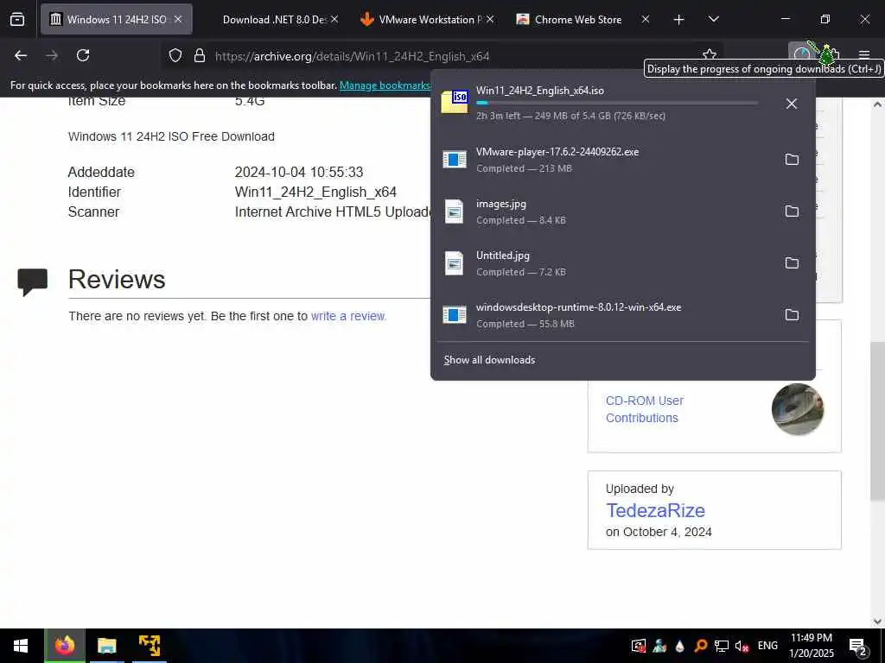Click the page vertical scrollbar thumb
Image resolution: width=885 pixels, height=663 pixels.
[x=877, y=421]
